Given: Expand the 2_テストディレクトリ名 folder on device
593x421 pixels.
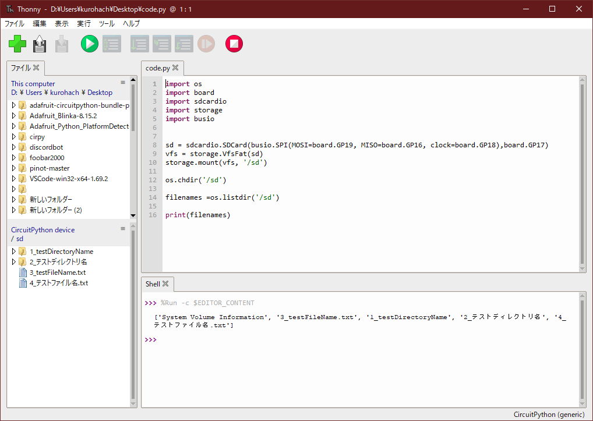Looking at the screenshot, I should [14, 262].
